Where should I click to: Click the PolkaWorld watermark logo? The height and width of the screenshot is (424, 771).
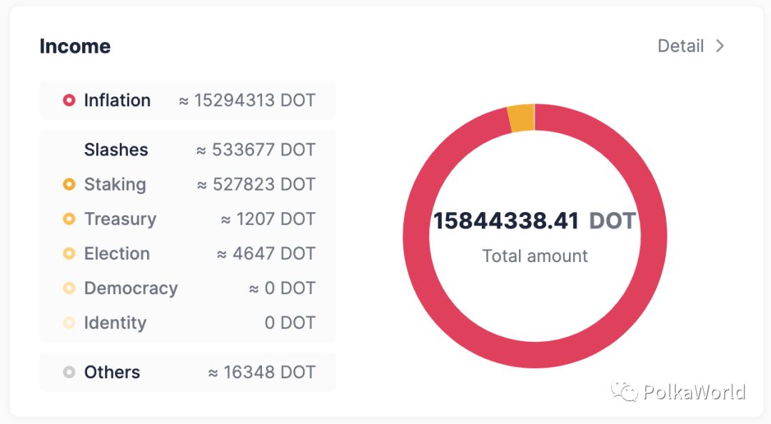(624, 392)
